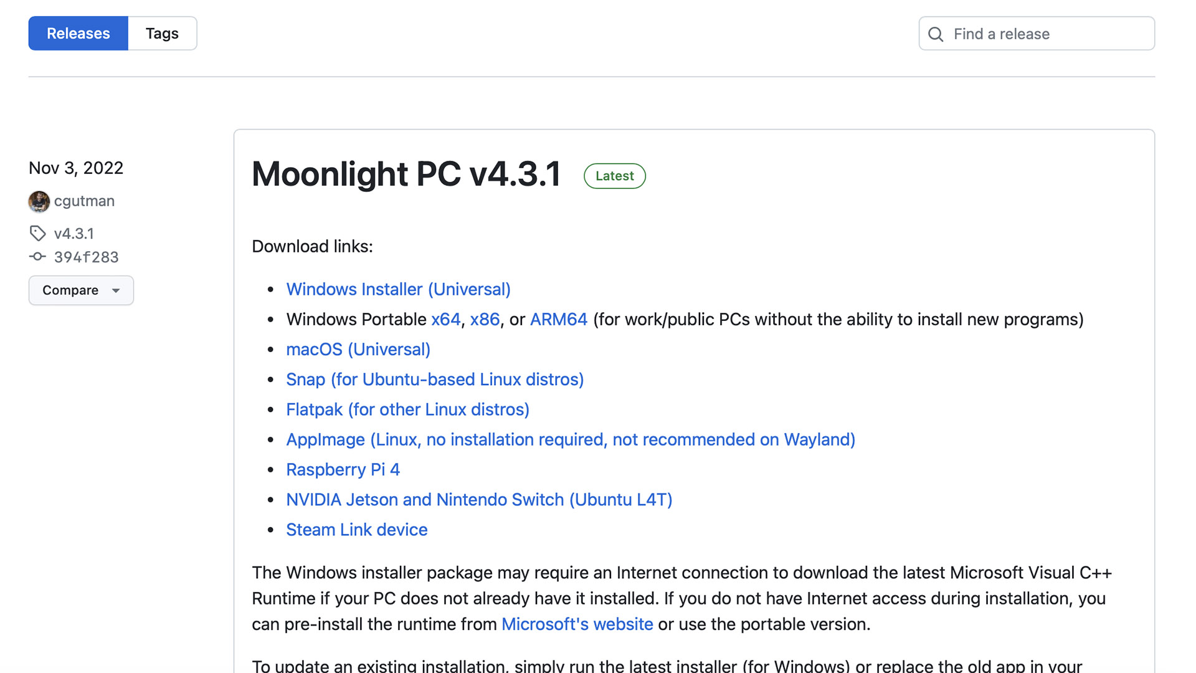Click the Tags tab
Viewport: 1196px width, 673px height.
[x=162, y=34]
